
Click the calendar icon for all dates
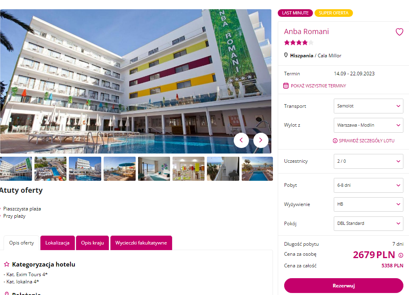point(286,86)
